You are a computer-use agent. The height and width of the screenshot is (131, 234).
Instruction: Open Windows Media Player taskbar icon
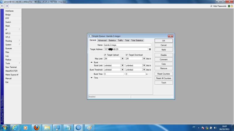coord(25,128)
